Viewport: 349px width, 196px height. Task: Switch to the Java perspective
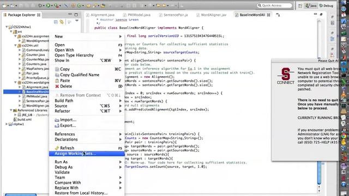[x=311, y=6]
